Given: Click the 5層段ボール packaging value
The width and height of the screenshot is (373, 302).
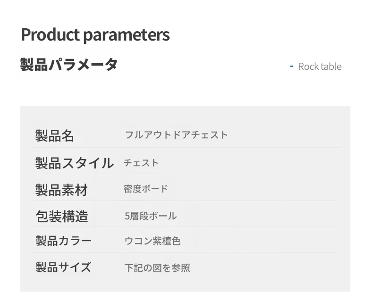Looking at the screenshot, I should (151, 216).
